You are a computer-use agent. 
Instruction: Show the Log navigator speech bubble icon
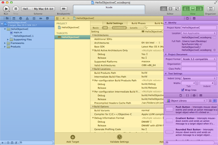pos(47,18)
